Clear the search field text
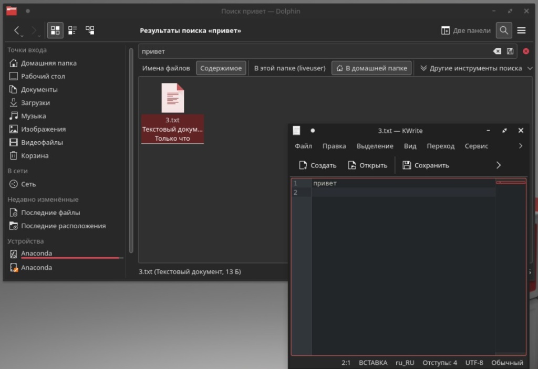Screen dimensions: 538x369 coord(497,51)
